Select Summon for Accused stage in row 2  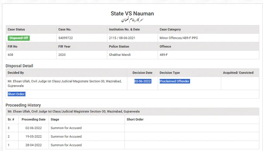click(x=66, y=136)
